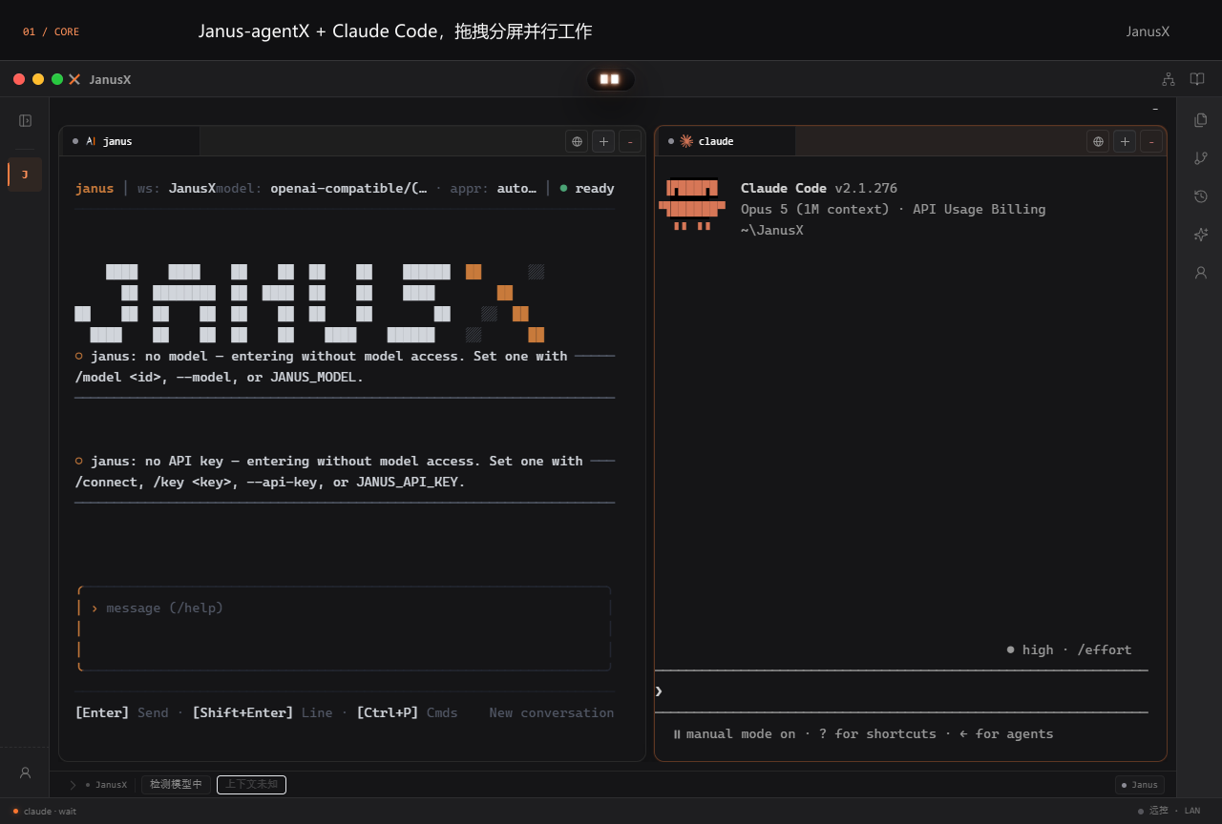
Task: Click the 检测模型中 status button
Action: point(176,785)
